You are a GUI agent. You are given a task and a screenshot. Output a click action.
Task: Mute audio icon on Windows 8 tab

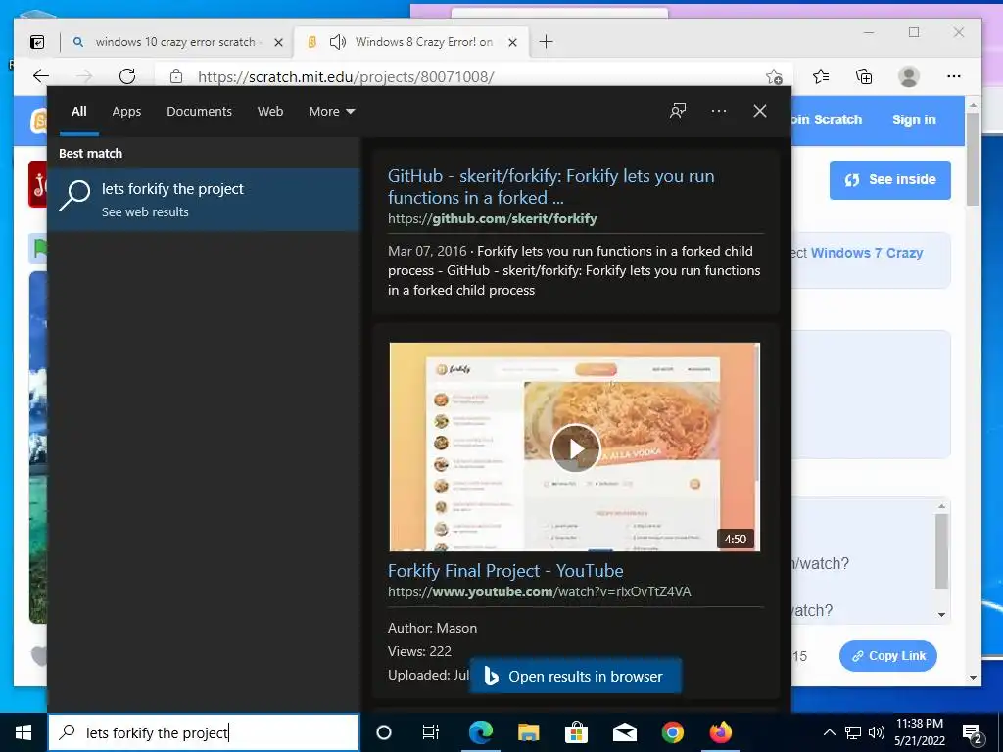pyautogui.click(x=337, y=42)
